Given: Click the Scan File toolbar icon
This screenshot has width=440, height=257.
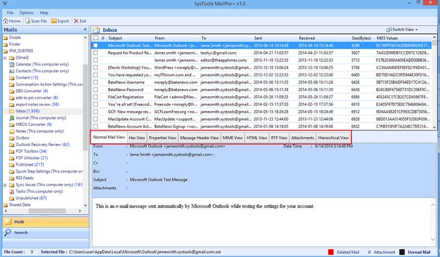Looking at the screenshot, I should (x=28, y=21).
